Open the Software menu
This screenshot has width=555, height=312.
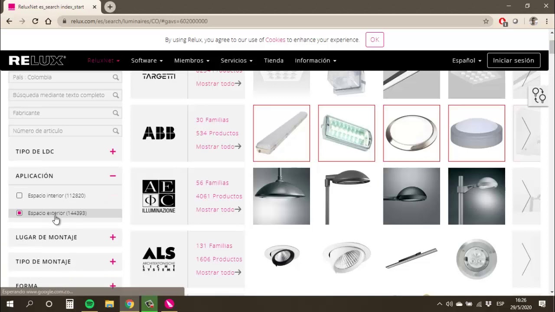[147, 61]
